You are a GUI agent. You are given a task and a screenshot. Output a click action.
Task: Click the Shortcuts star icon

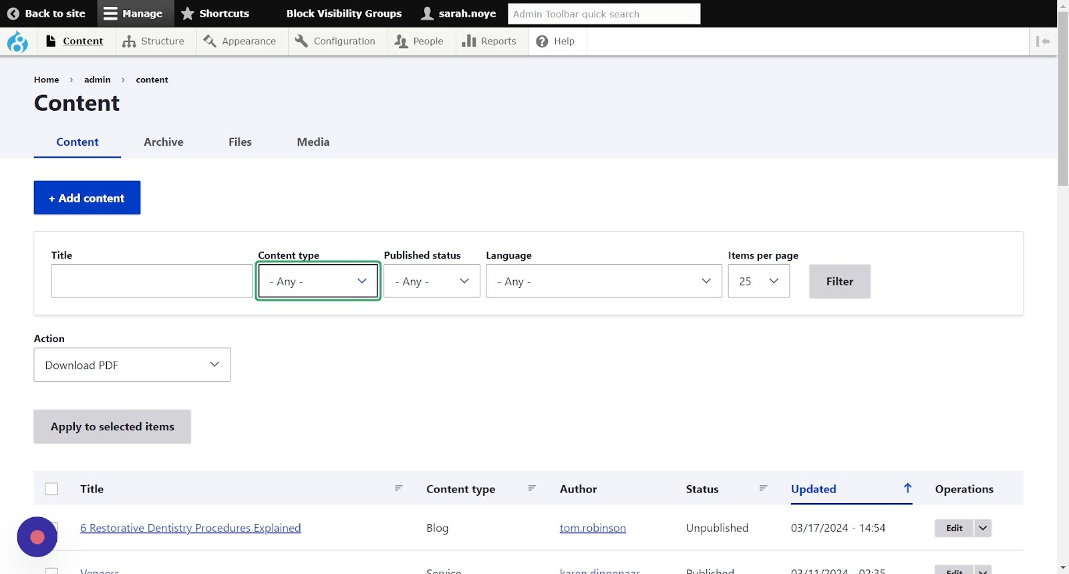tap(188, 13)
